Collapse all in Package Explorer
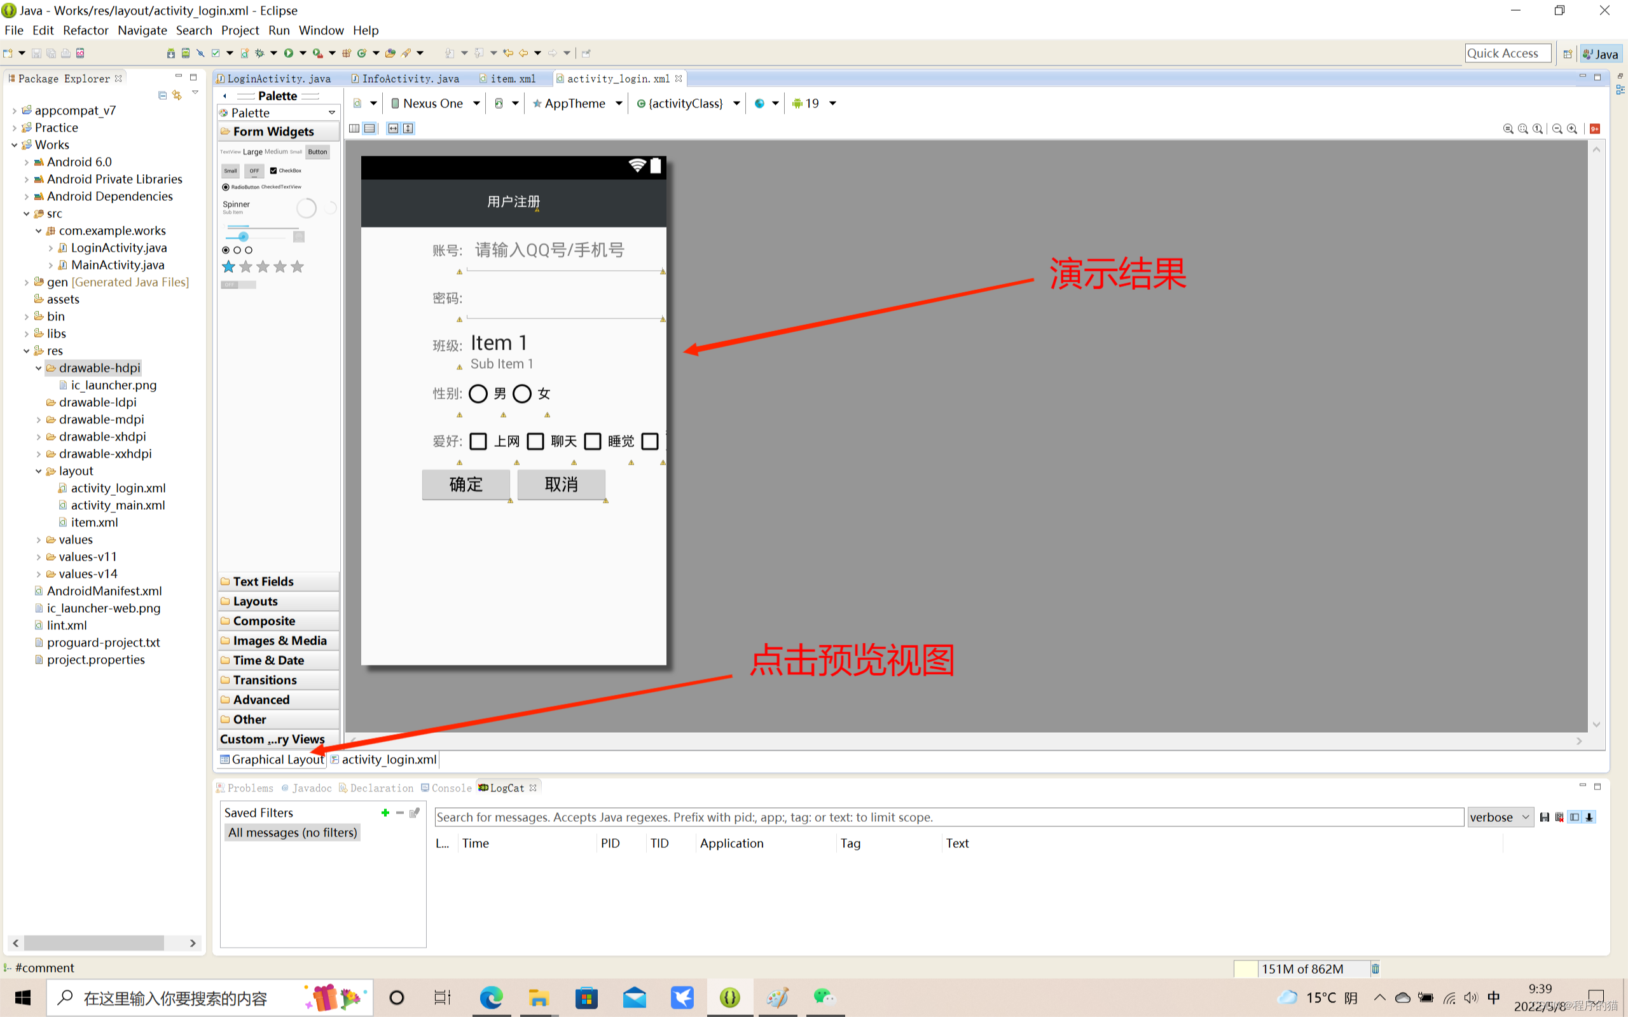 click(162, 95)
